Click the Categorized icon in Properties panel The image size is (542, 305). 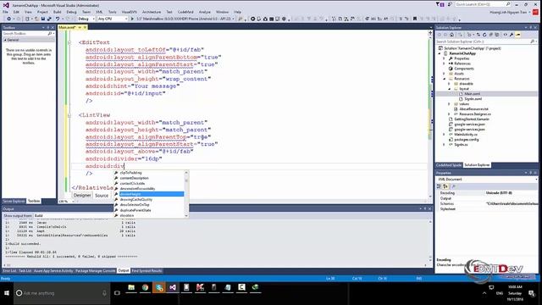439,186
